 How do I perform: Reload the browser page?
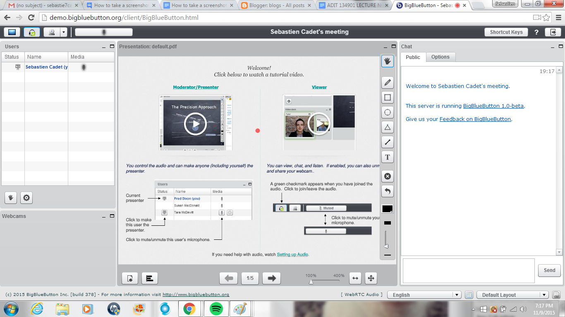(x=31, y=18)
